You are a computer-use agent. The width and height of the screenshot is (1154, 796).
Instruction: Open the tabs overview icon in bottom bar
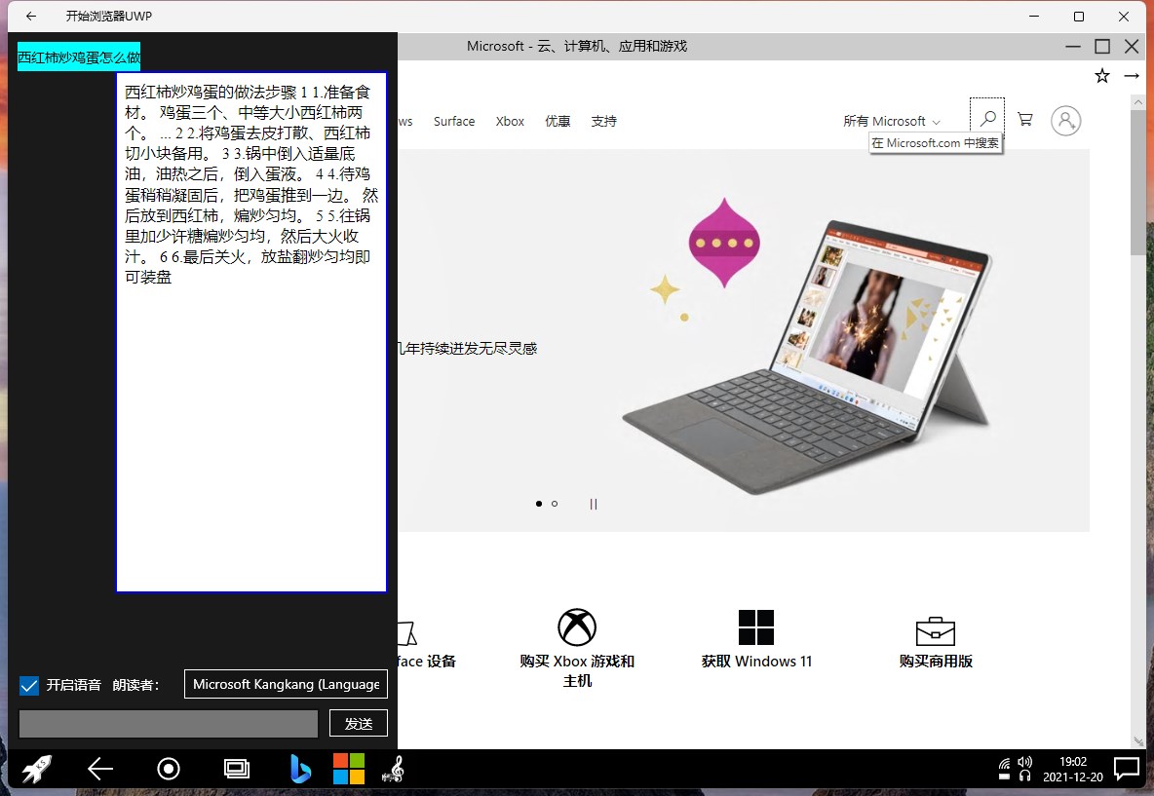236,770
